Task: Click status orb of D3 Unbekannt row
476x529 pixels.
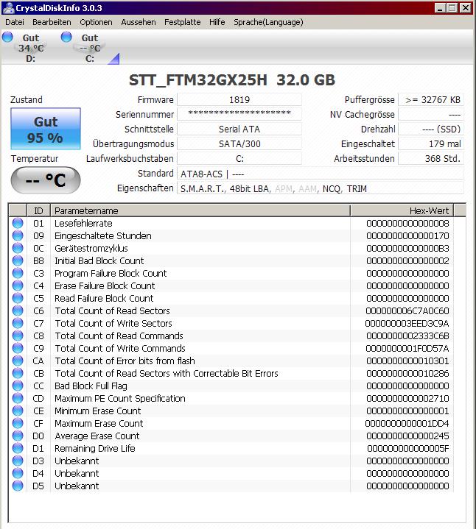Action: [18, 461]
